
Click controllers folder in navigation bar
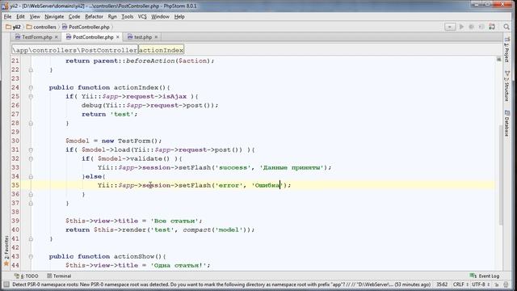pyautogui.click(x=41, y=27)
